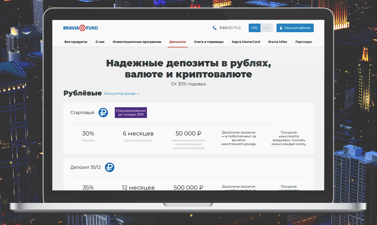Open Инвестиционные программы section
Image resolution: width=377 pixels, height=225 pixels.
(137, 42)
